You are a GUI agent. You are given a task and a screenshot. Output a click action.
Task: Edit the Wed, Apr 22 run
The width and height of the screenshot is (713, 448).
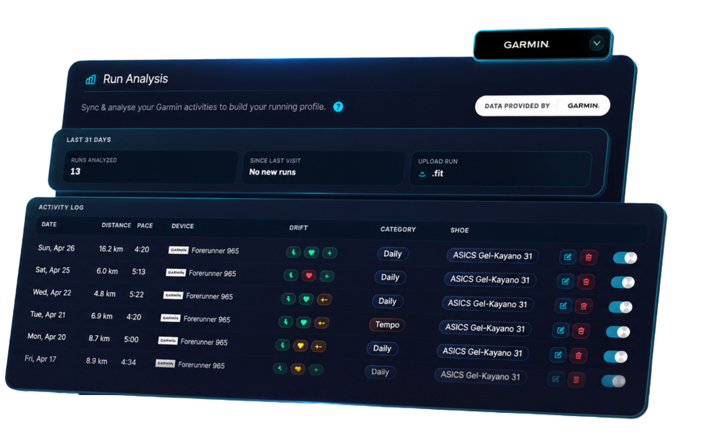pos(563,306)
